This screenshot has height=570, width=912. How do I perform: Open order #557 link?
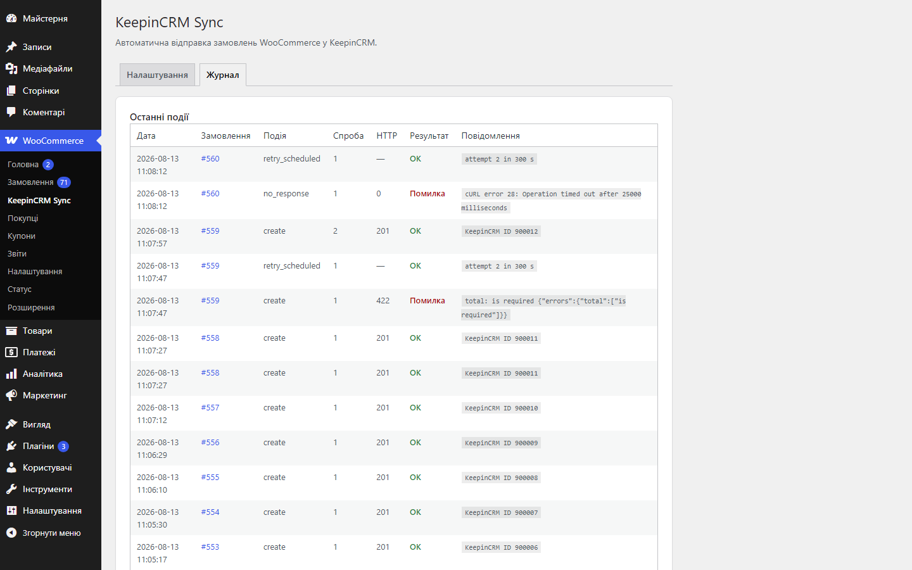click(x=210, y=408)
